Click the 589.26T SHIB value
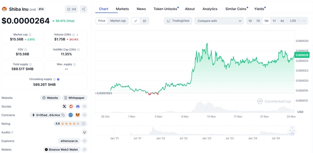 [x=44, y=85]
